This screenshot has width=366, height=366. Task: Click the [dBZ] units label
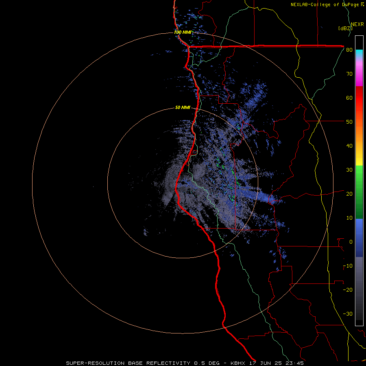click(x=345, y=28)
